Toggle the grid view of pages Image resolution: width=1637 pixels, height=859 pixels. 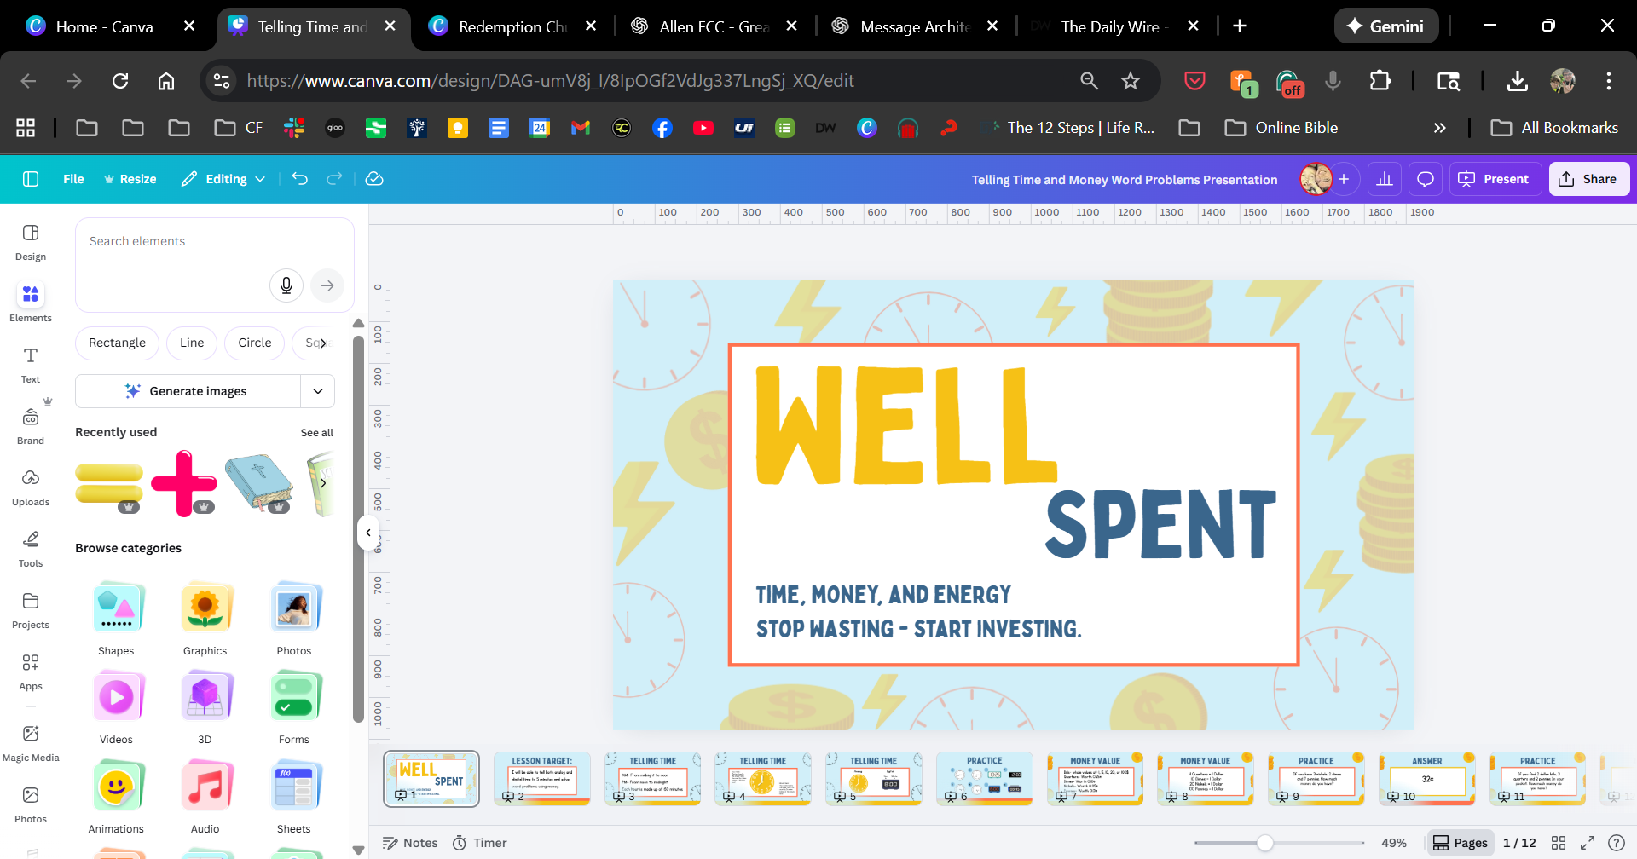tap(1559, 843)
